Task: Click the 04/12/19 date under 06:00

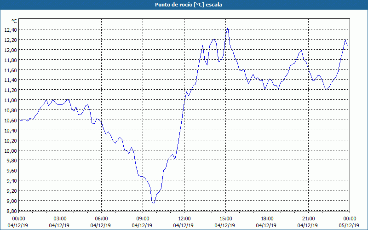Action: pyautogui.click(x=100, y=225)
